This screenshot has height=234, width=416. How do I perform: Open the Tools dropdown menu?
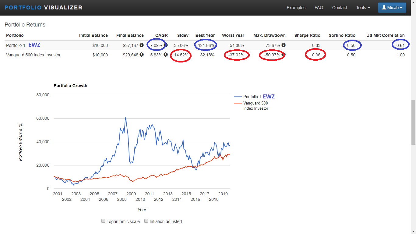(x=363, y=8)
